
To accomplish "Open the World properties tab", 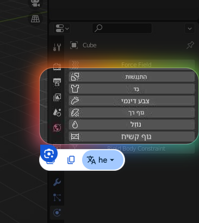I will [x=57, y=128].
